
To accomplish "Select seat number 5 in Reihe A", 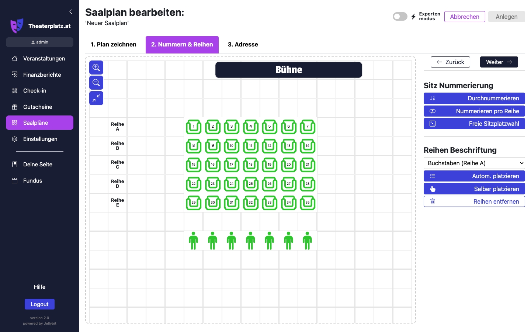I will tap(270, 127).
